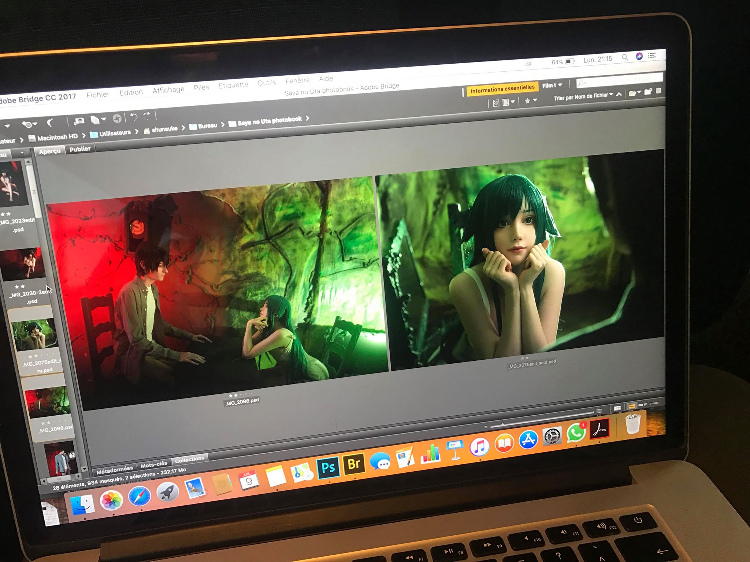Open the Affichage menu

pyautogui.click(x=168, y=90)
